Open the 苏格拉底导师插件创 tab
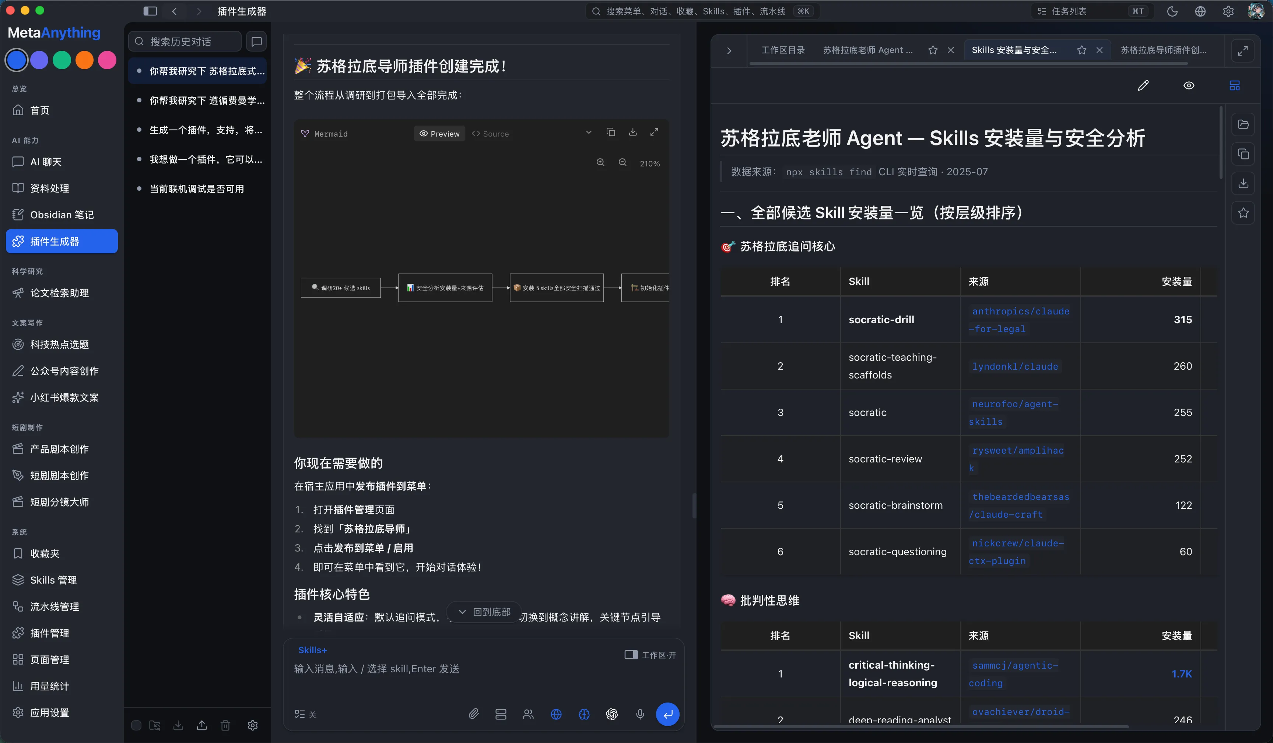The image size is (1273, 743). click(x=1163, y=50)
